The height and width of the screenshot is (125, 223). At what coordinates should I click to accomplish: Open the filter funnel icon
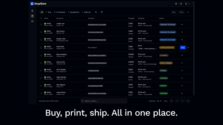point(102,12)
